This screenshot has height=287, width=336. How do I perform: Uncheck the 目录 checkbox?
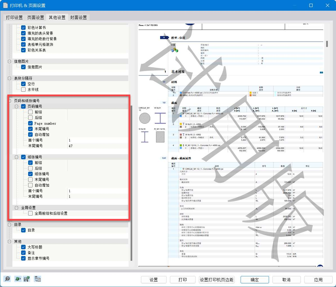24,230
